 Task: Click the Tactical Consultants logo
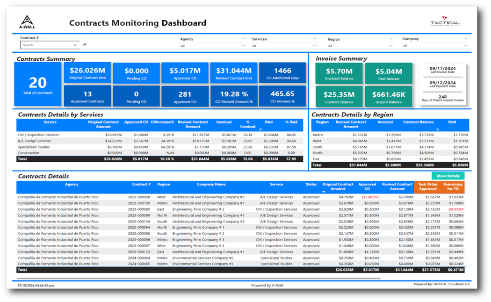pyautogui.click(x=445, y=22)
